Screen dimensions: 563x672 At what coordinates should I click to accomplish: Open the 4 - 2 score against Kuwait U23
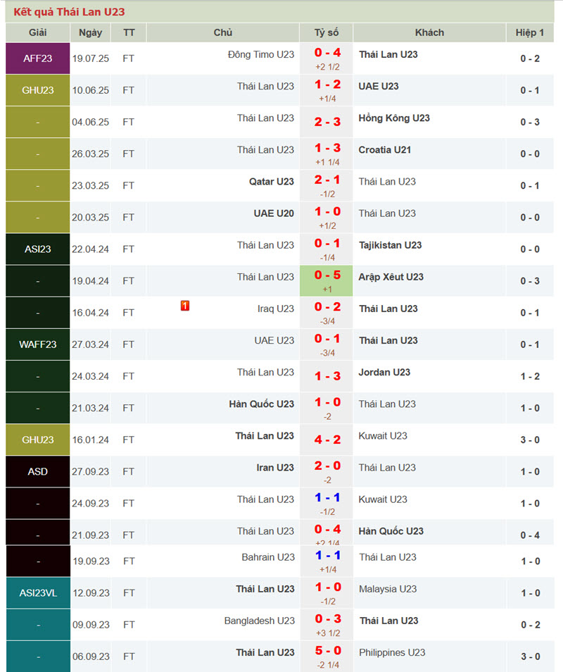[x=327, y=440]
